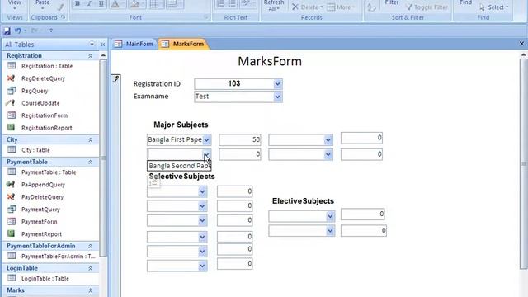The image size is (528, 297).
Task: Click the navigation pane vertical scrollbar
Action: click(103, 158)
